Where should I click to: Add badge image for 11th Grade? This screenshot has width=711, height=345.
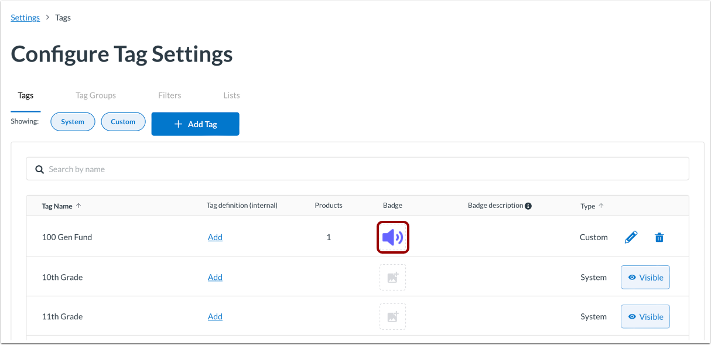click(392, 316)
